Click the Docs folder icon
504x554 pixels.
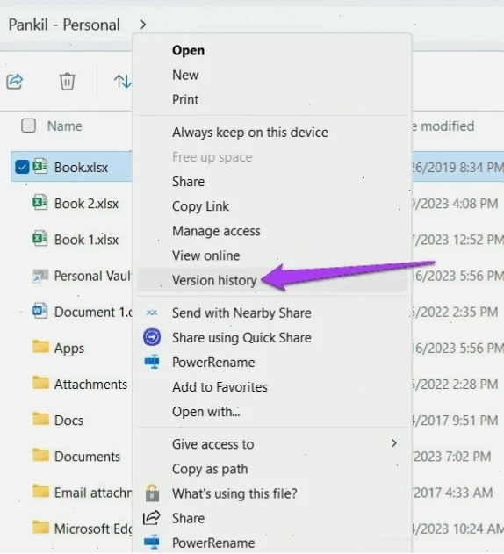point(40,419)
